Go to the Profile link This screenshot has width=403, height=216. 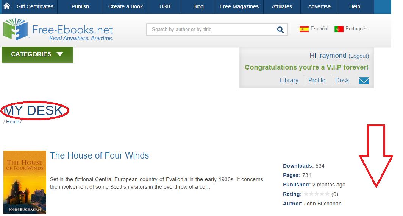(317, 81)
